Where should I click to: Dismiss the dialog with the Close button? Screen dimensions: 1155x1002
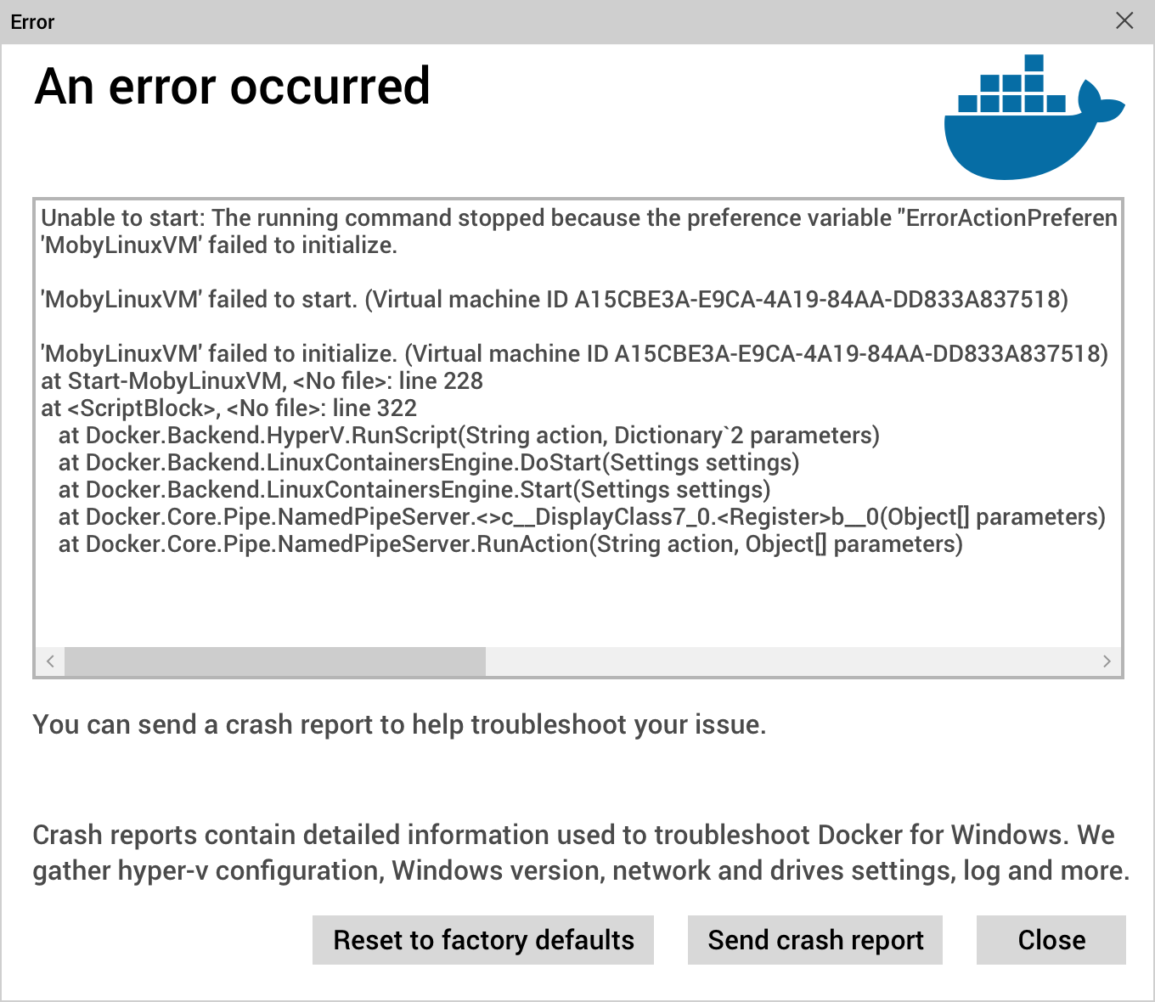pyautogui.click(x=1051, y=940)
